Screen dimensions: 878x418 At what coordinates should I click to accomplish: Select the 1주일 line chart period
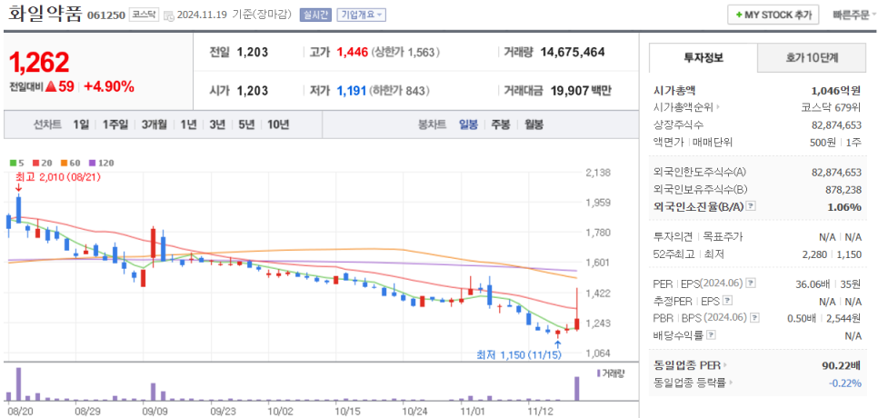(115, 124)
